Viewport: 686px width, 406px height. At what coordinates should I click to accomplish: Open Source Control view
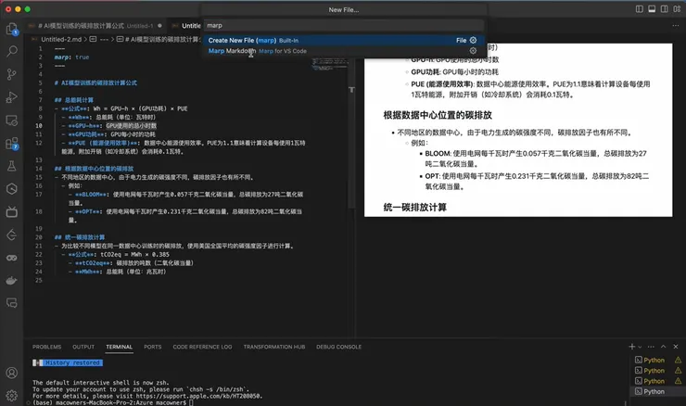pos(12,74)
